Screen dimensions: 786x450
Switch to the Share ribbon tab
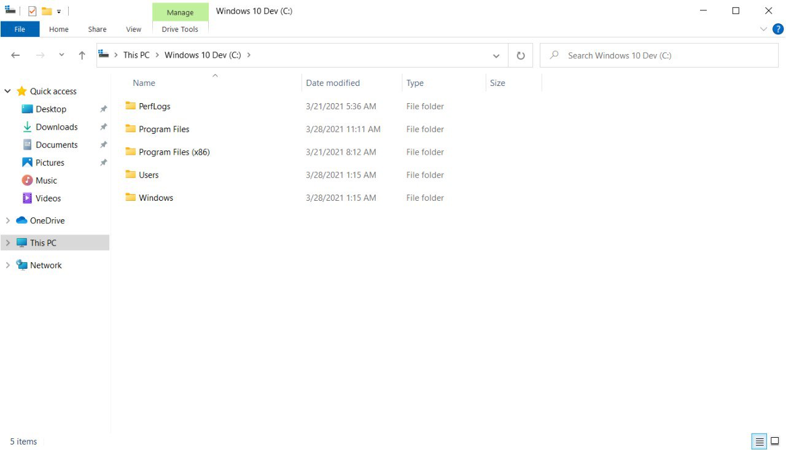(97, 29)
